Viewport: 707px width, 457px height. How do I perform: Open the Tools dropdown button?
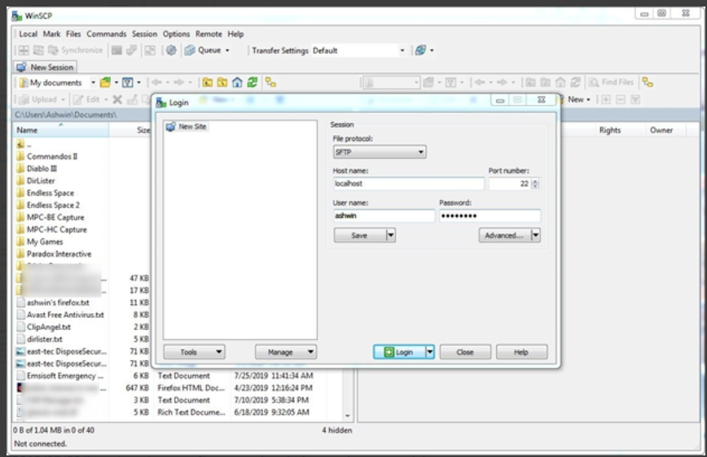(x=195, y=351)
